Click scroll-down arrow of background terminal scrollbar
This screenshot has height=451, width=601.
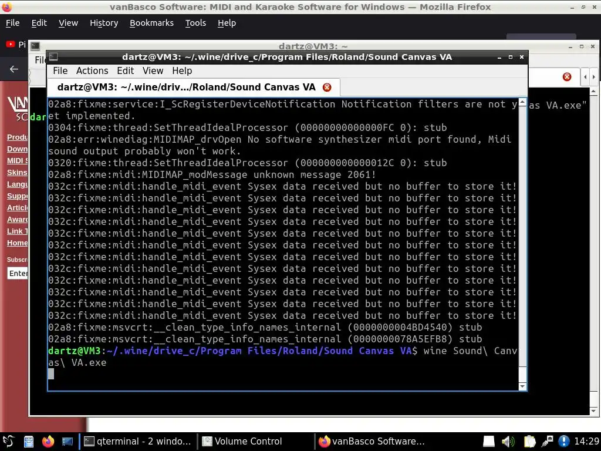coord(593,411)
